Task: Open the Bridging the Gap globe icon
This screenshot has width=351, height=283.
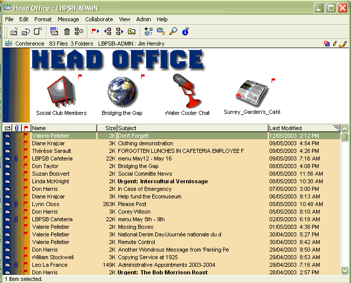Action: click(122, 91)
